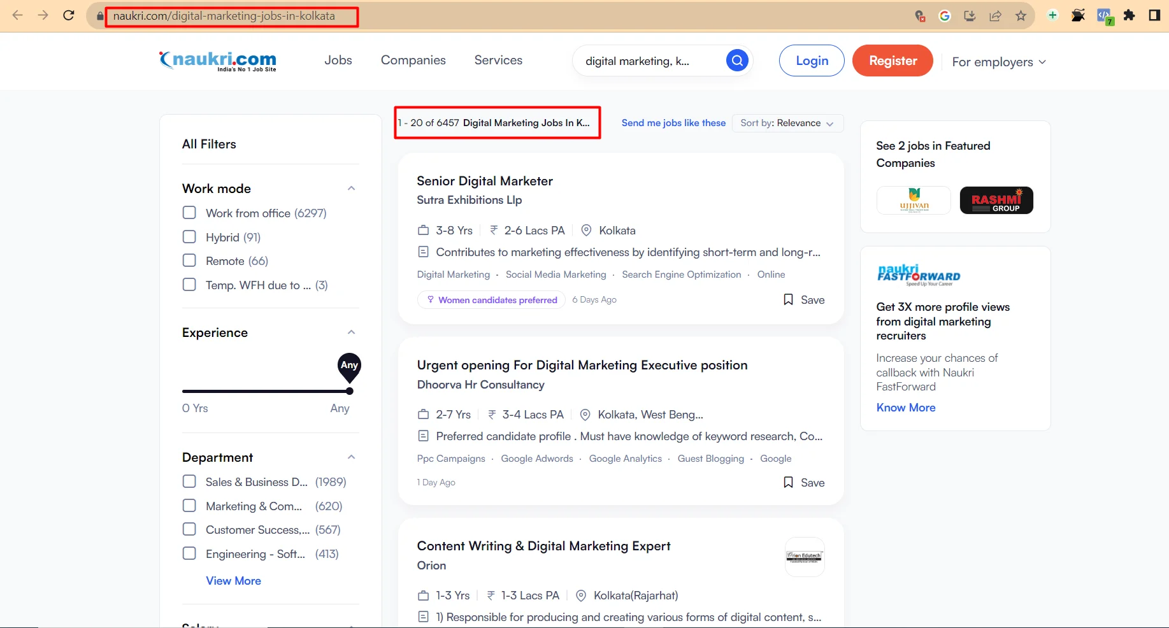1169x628 pixels.
Task: Click the share page icon
Action: (995, 16)
